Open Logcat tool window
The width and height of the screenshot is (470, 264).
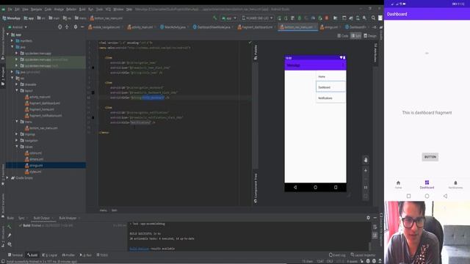click(50, 255)
